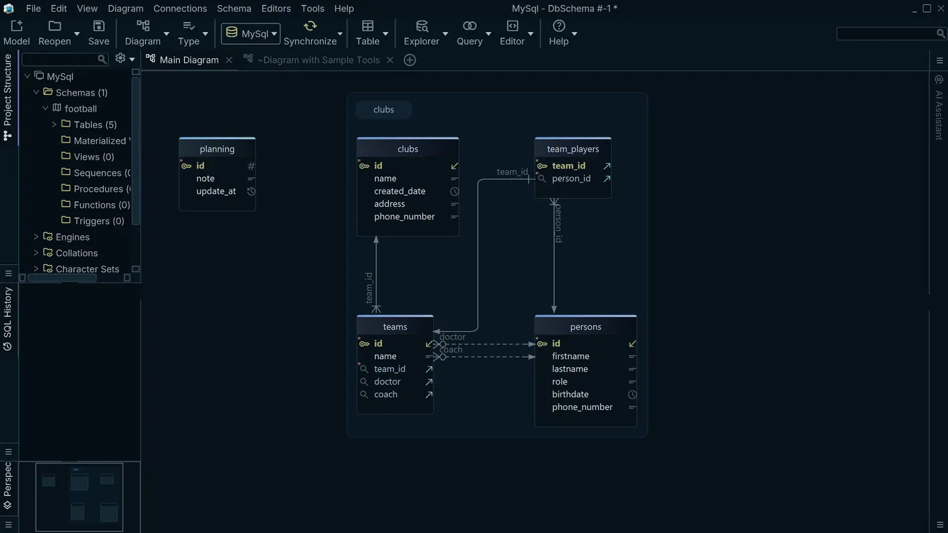
Task: Select the Model tool in the toolbar
Action: click(15, 30)
